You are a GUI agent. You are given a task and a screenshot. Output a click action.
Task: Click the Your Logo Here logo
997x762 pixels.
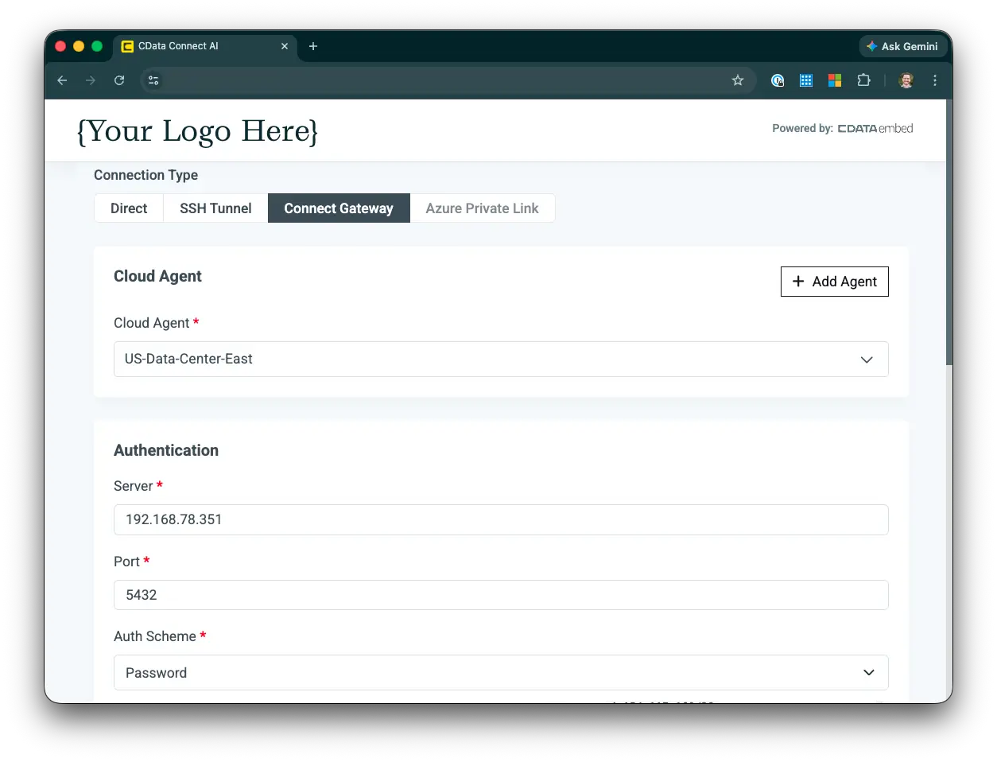(x=197, y=131)
